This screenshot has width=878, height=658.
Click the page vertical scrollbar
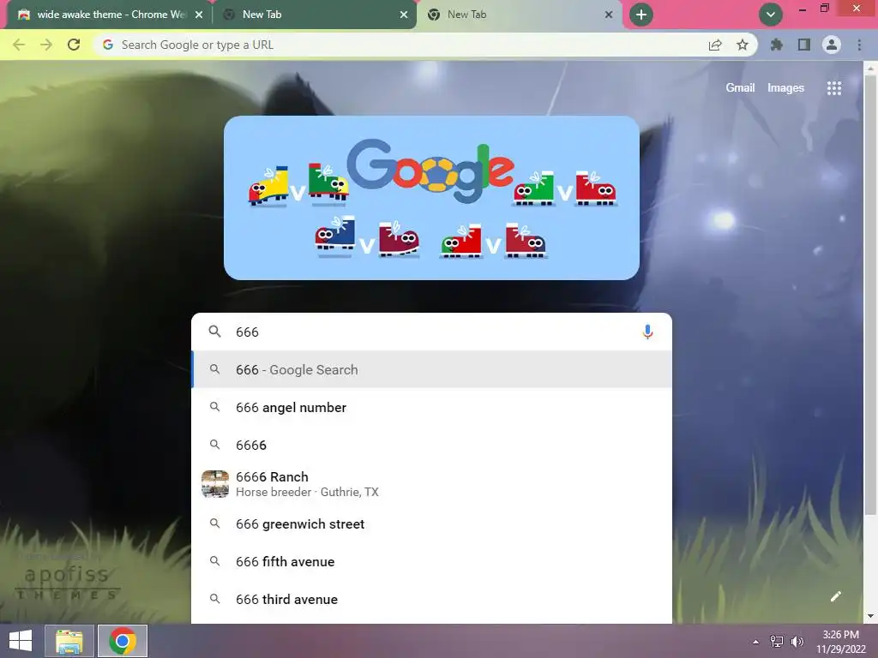click(869, 294)
